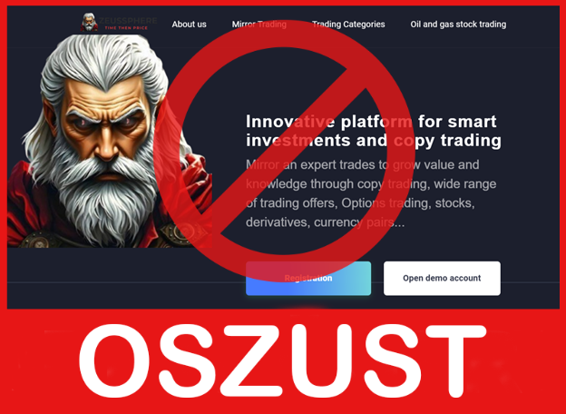
Task: Click the TIME THEN PRICE tagline
Action: coord(126,28)
